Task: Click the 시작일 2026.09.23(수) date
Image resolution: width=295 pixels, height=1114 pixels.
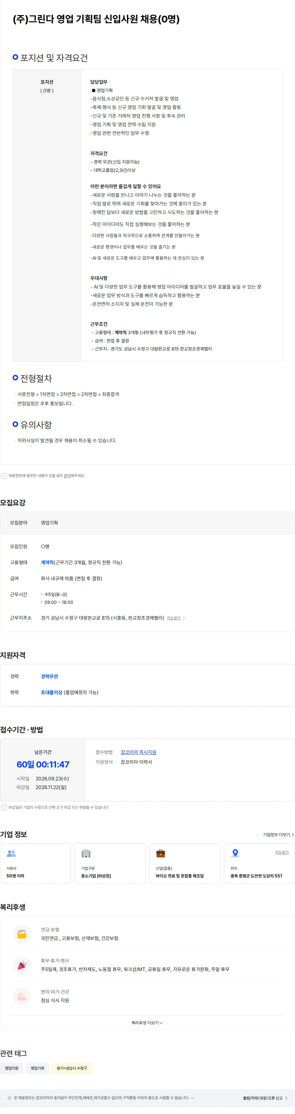Action: [x=52, y=778]
